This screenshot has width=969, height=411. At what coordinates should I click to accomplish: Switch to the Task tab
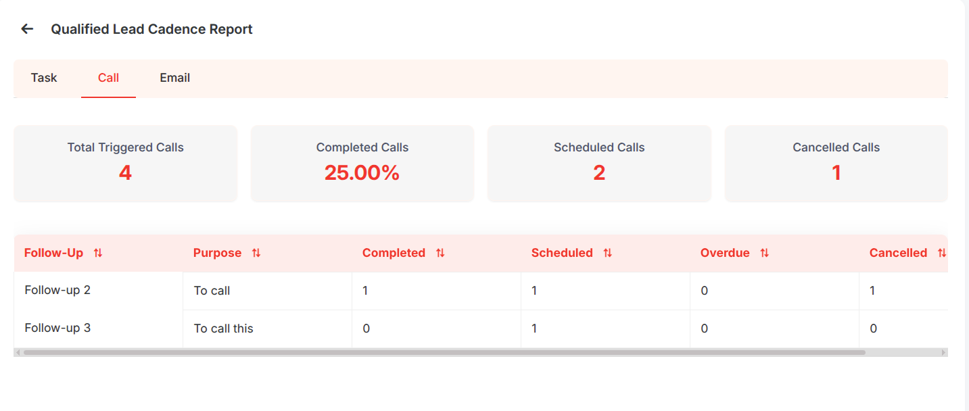[44, 78]
